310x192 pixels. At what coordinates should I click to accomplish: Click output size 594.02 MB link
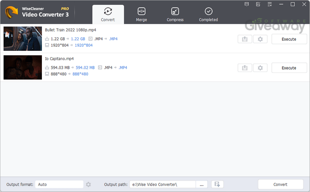(85, 68)
